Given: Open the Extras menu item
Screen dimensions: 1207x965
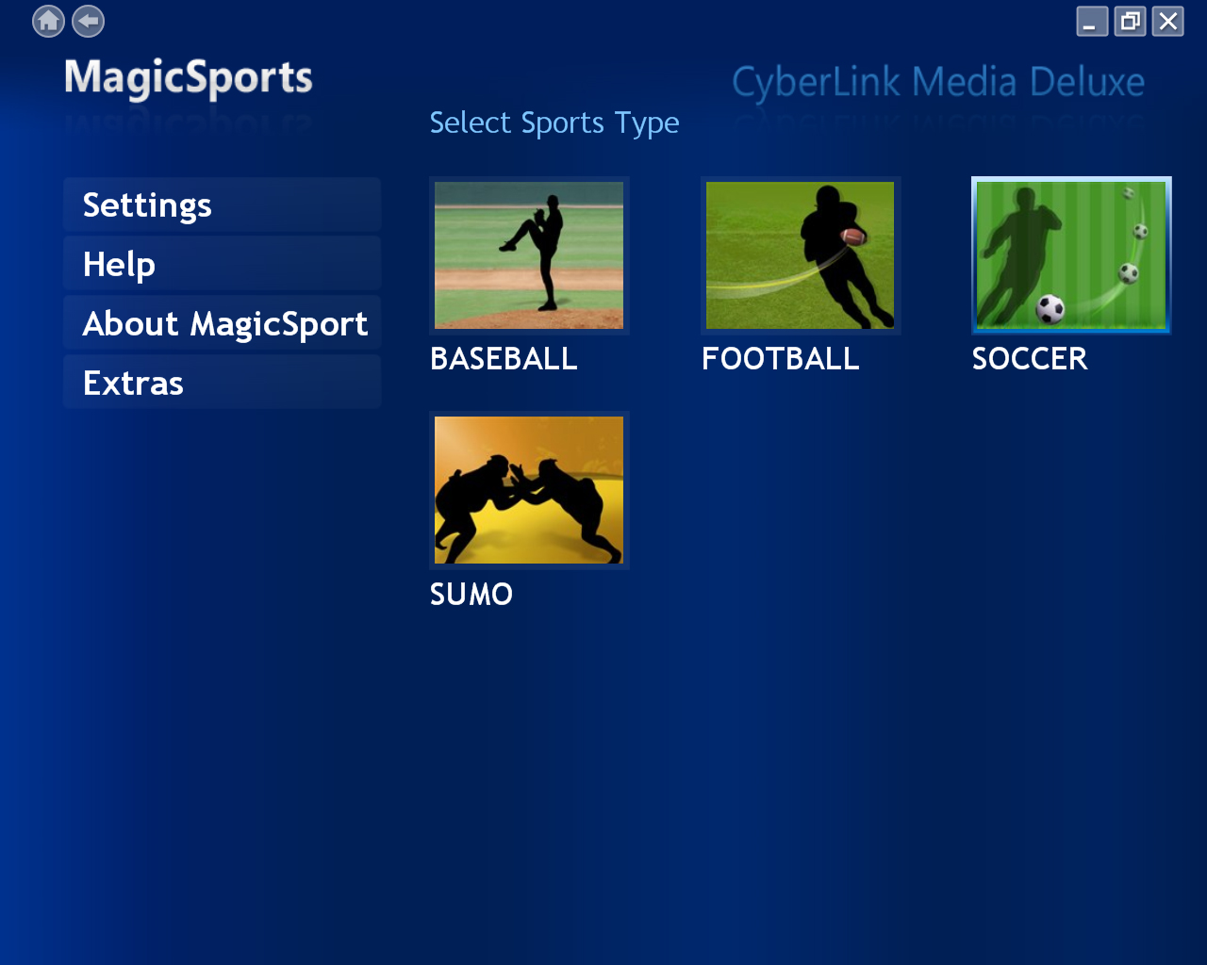Looking at the screenshot, I should [x=223, y=383].
